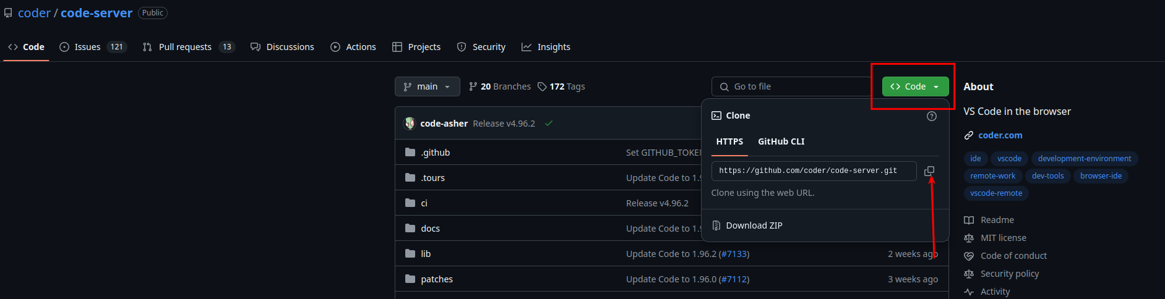The width and height of the screenshot is (1165, 299).
Task: Open the patches folder
Action: pyautogui.click(x=436, y=279)
